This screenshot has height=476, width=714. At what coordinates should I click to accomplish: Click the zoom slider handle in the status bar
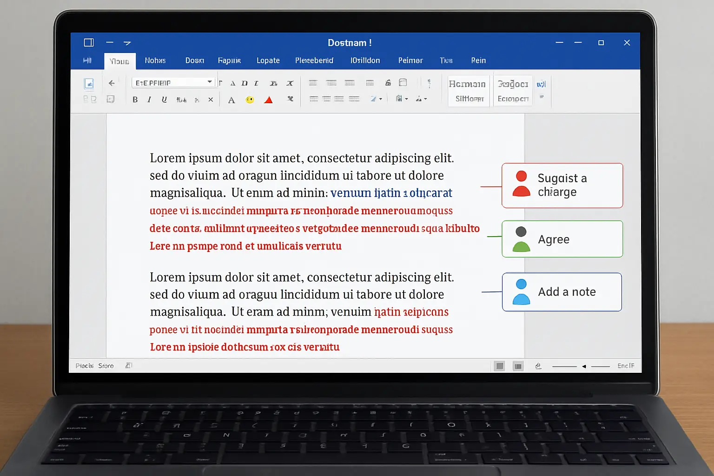(584, 366)
